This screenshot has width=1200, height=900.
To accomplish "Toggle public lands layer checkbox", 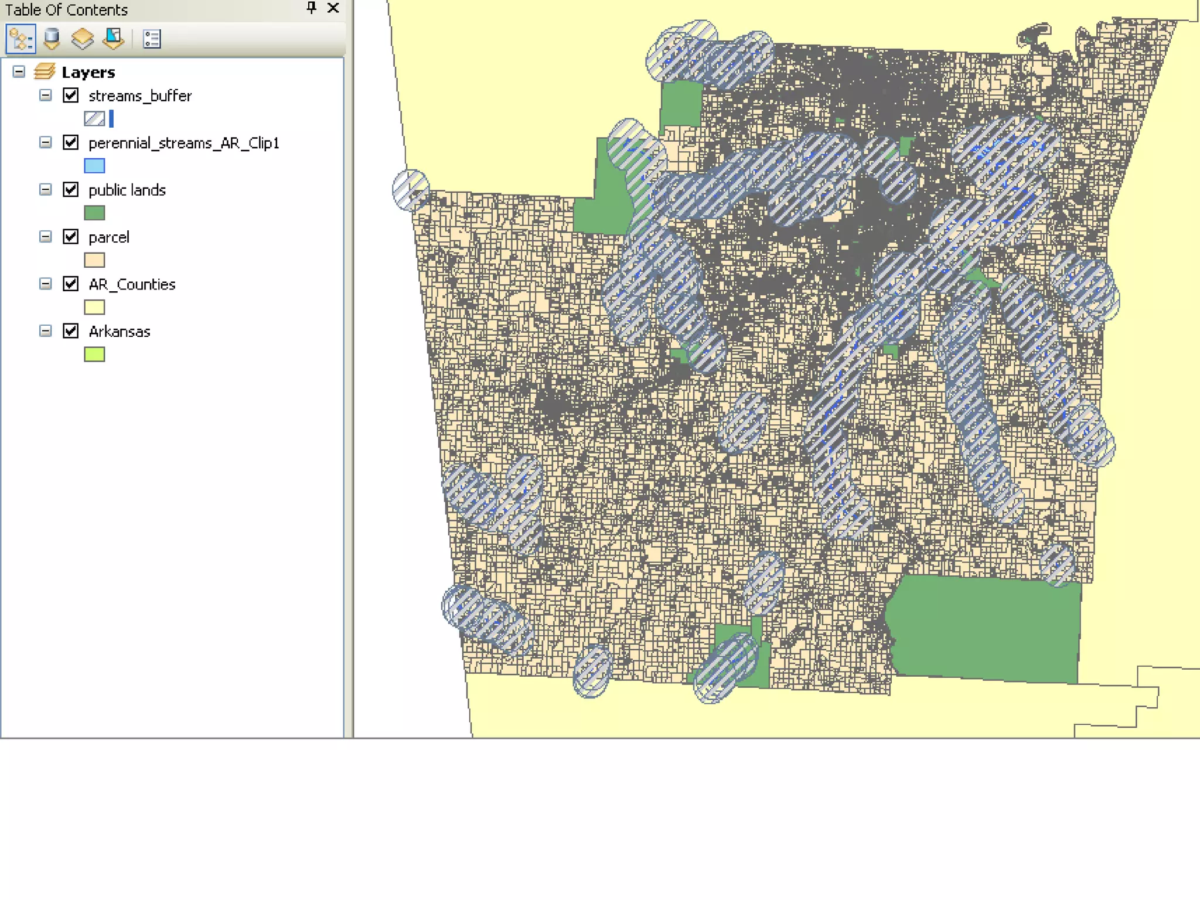I will [71, 190].
